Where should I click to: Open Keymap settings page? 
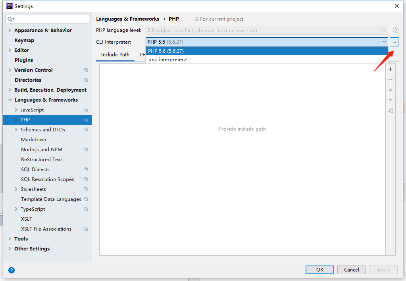tap(24, 40)
